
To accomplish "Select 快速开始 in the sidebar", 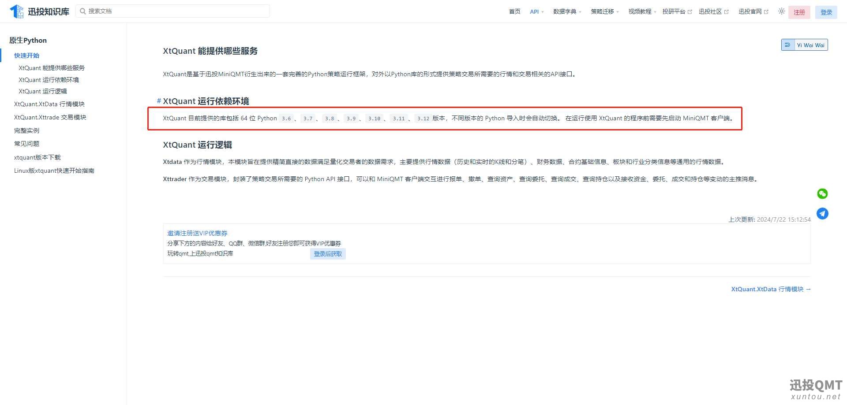I will click(x=27, y=56).
